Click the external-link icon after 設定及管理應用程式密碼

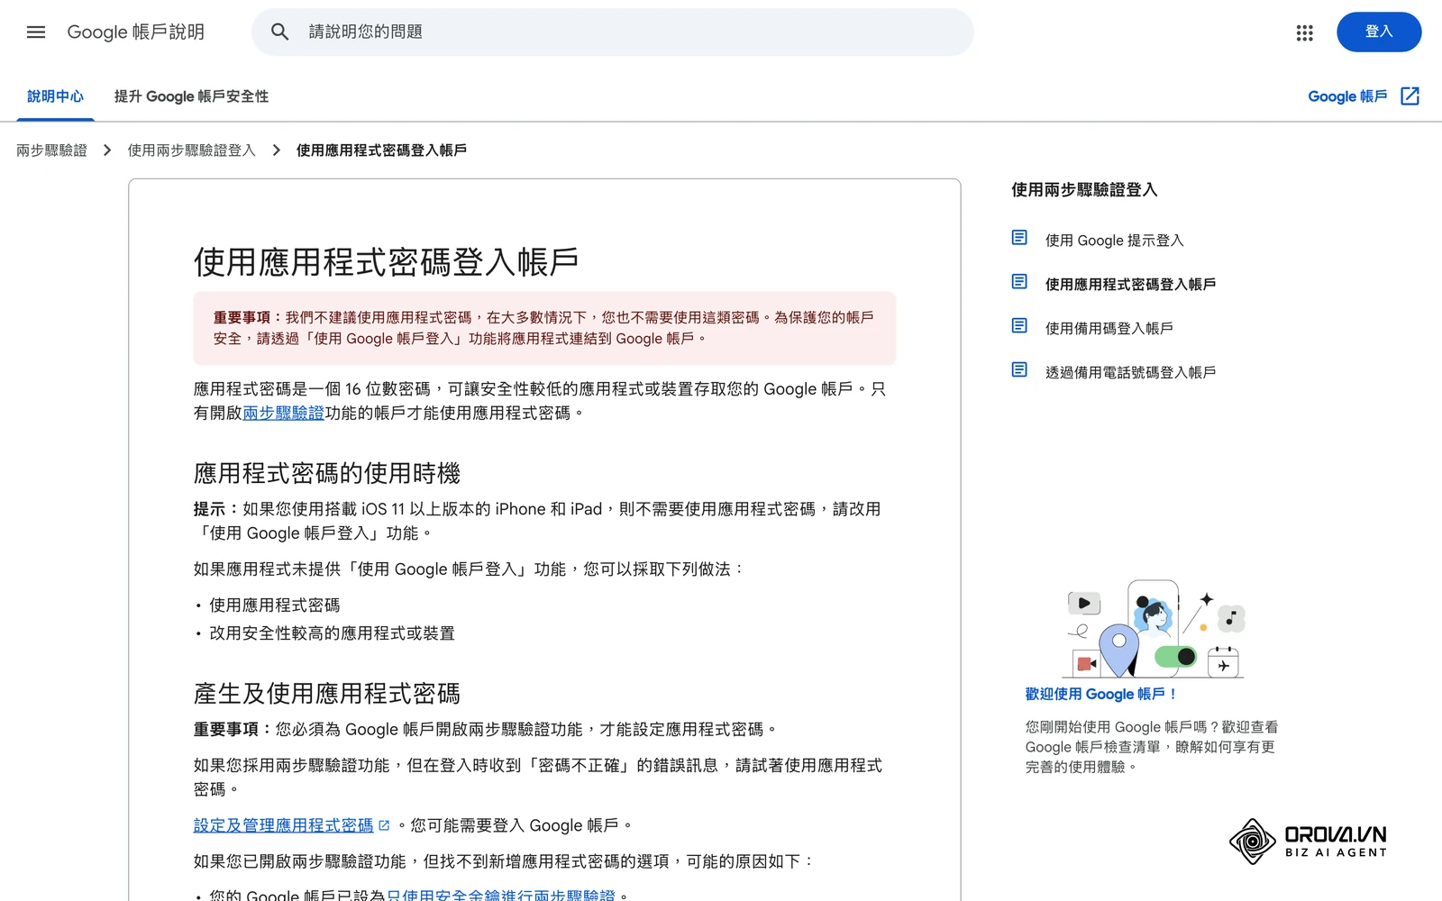[384, 825]
